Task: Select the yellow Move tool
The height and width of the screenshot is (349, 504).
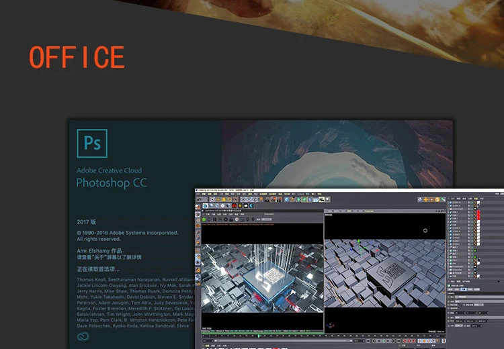Action: point(218,199)
